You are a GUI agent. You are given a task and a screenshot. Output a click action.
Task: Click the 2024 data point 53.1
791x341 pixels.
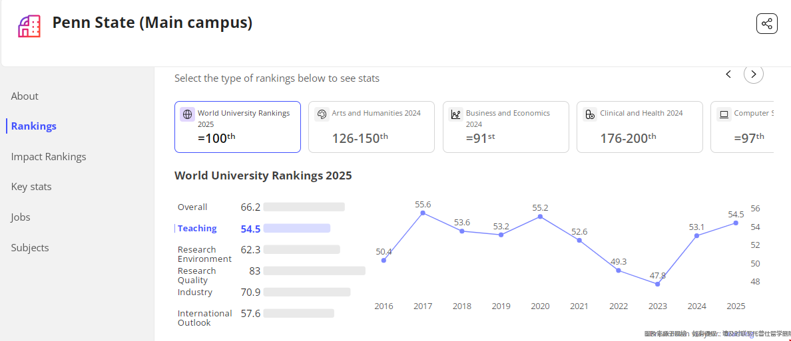(696, 236)
